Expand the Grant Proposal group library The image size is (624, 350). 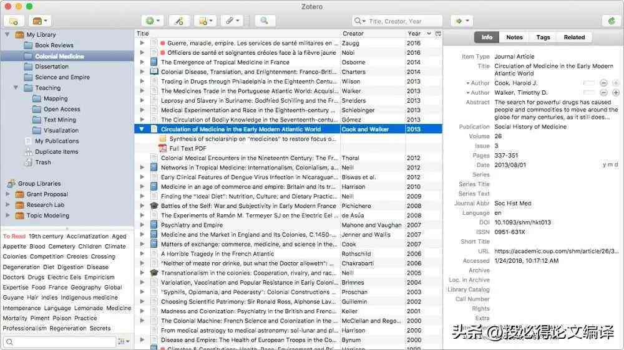coord(7,194)
